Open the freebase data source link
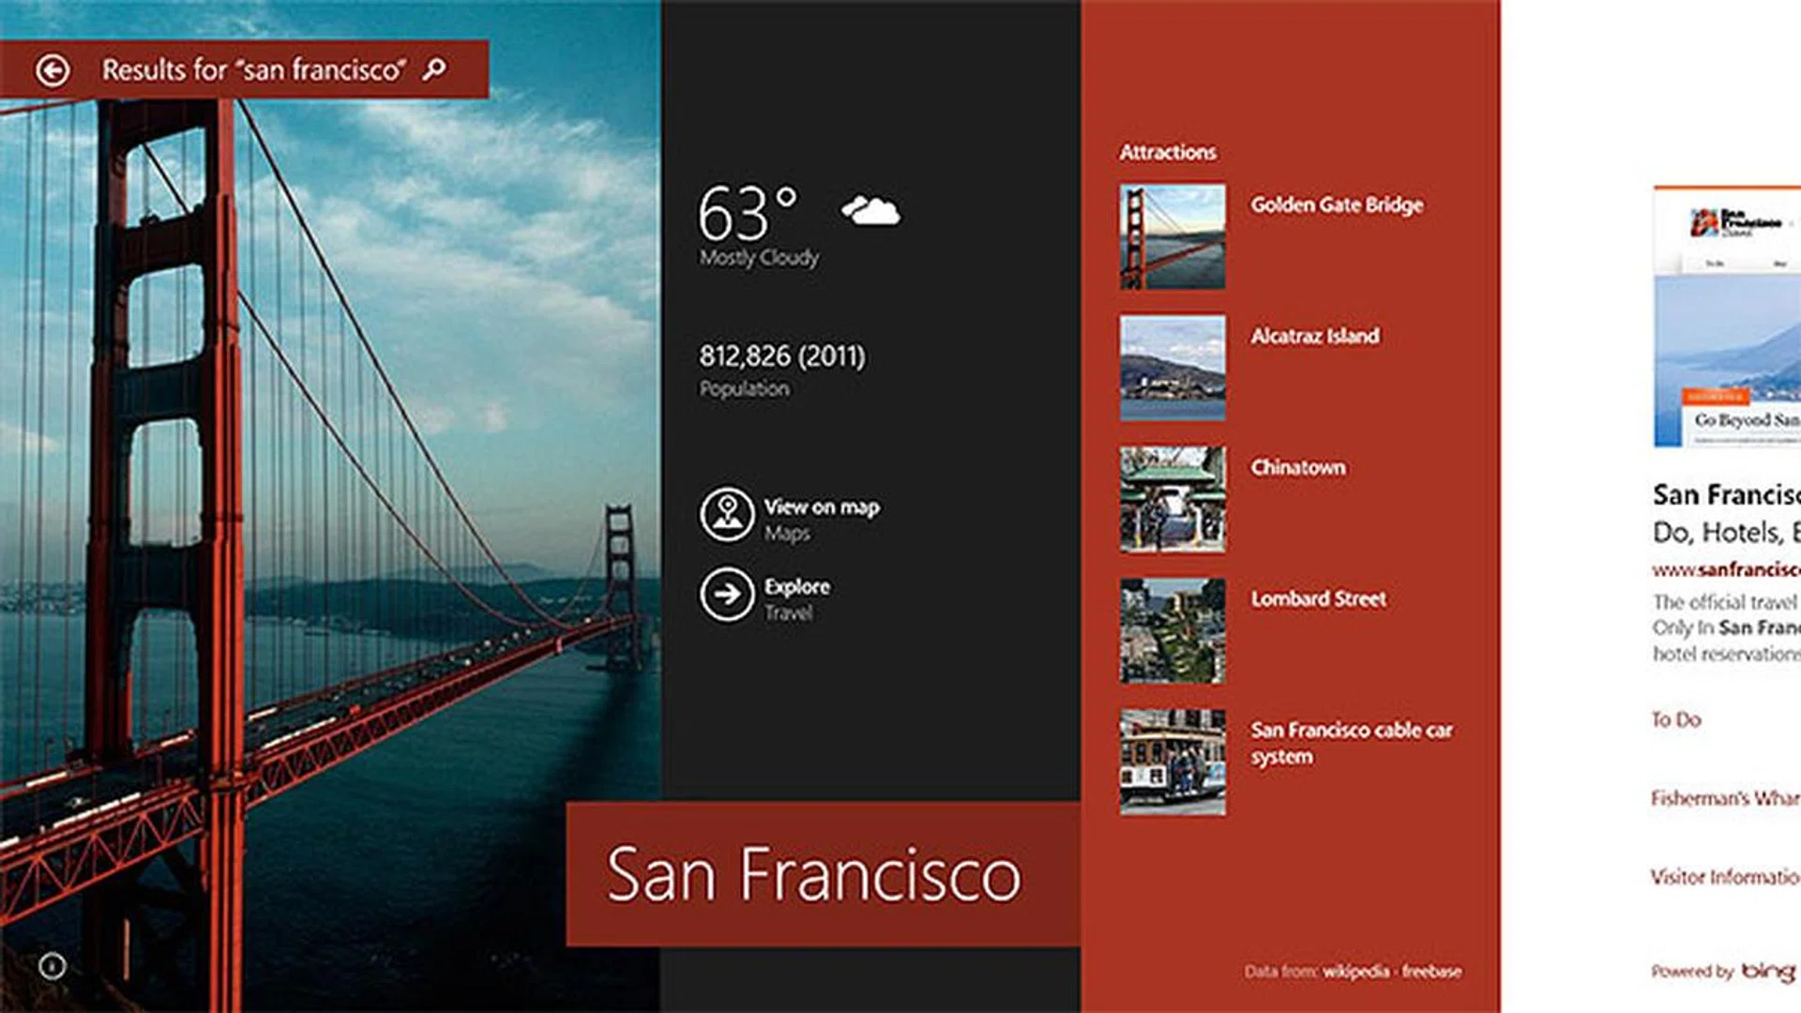1801x1013 pixels. (x=1431, y=972)
